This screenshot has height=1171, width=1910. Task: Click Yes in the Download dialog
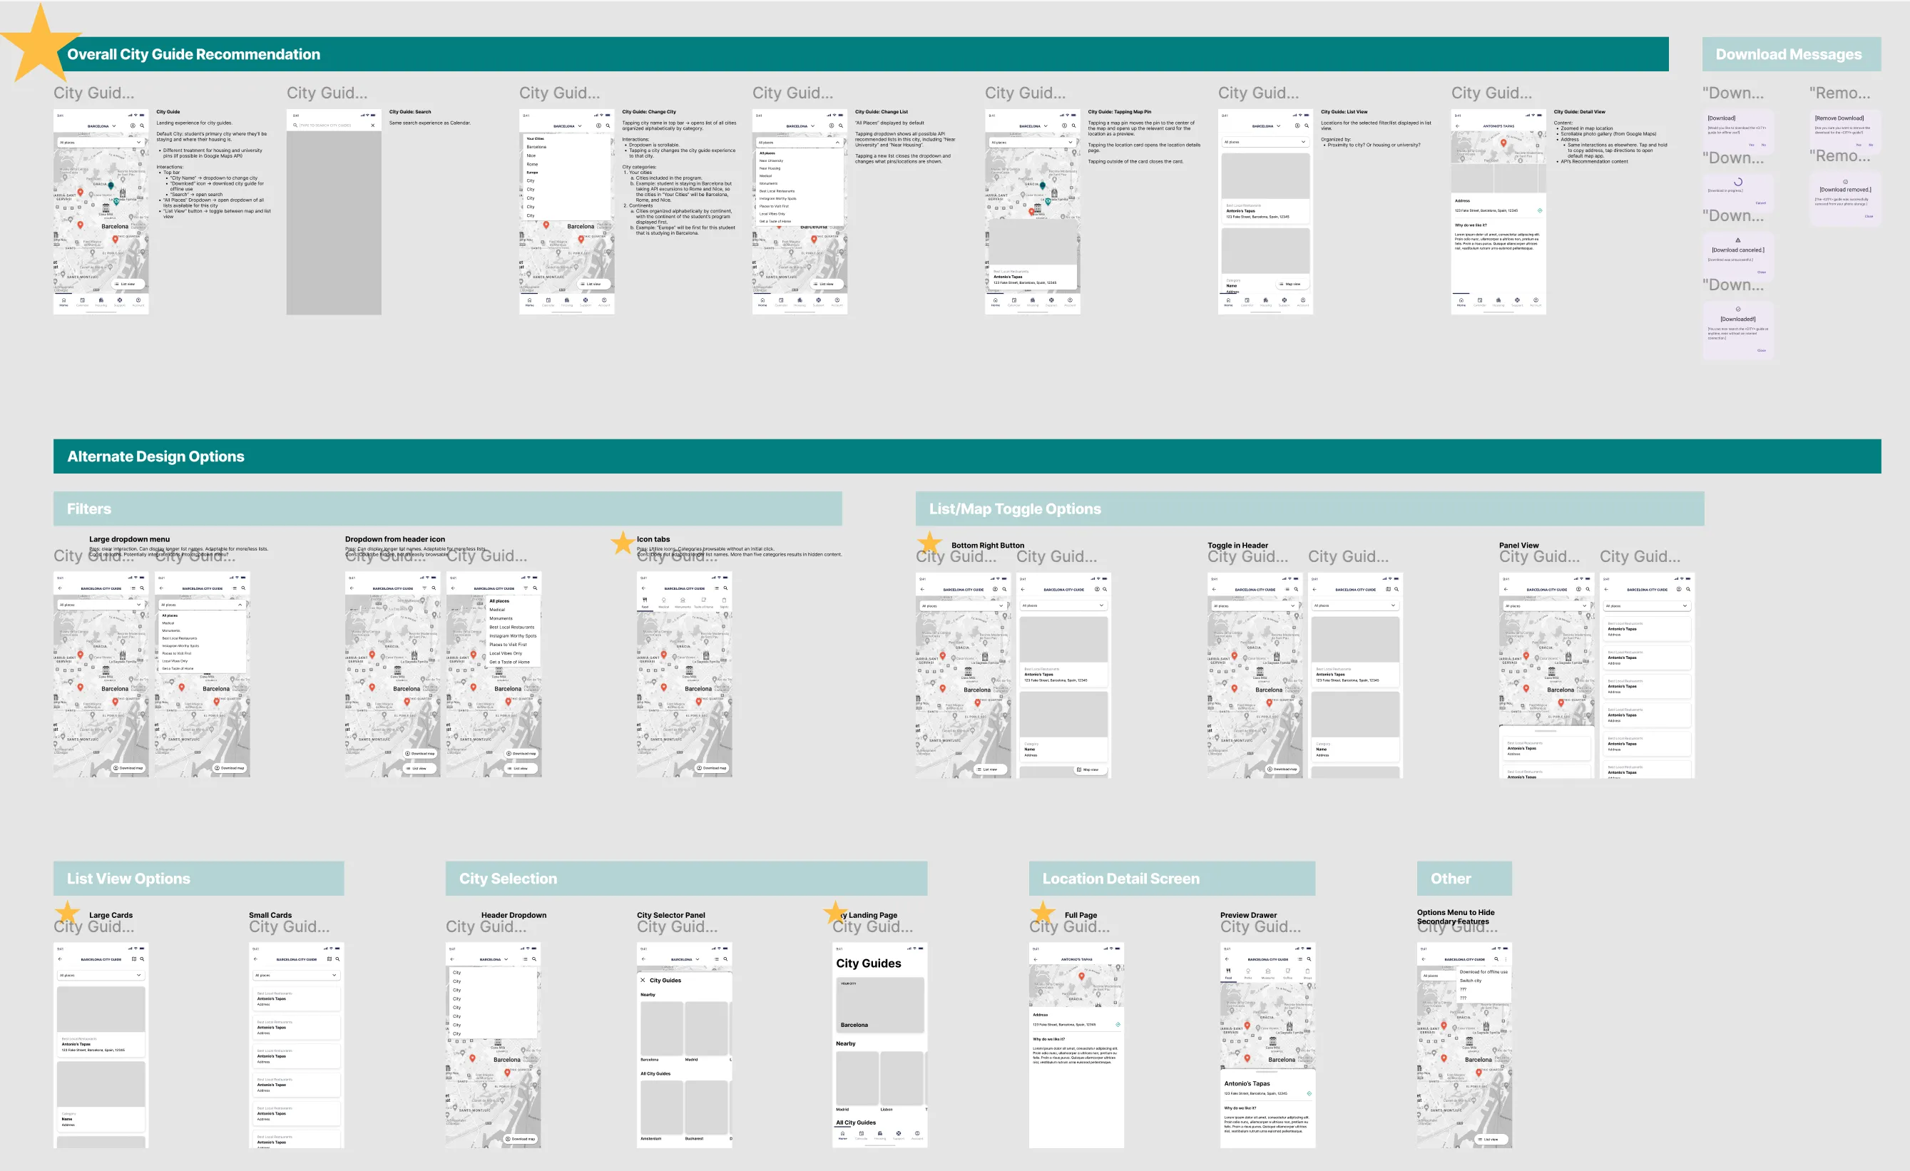click(x=1751, y=145)
